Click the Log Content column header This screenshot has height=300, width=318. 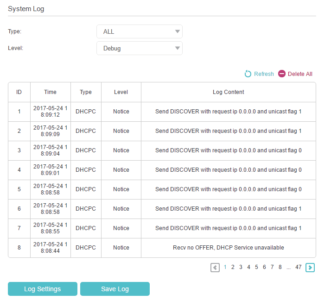(228, 92)
